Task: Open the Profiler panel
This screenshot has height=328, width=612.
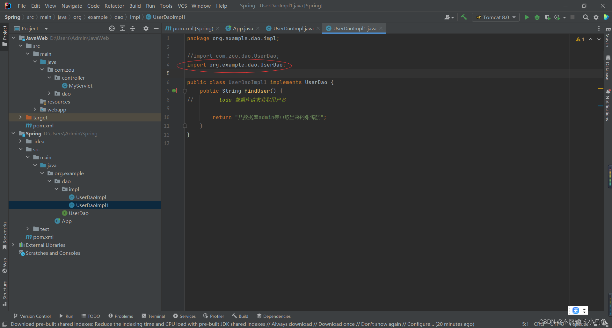Action: (x=214, y=316)
